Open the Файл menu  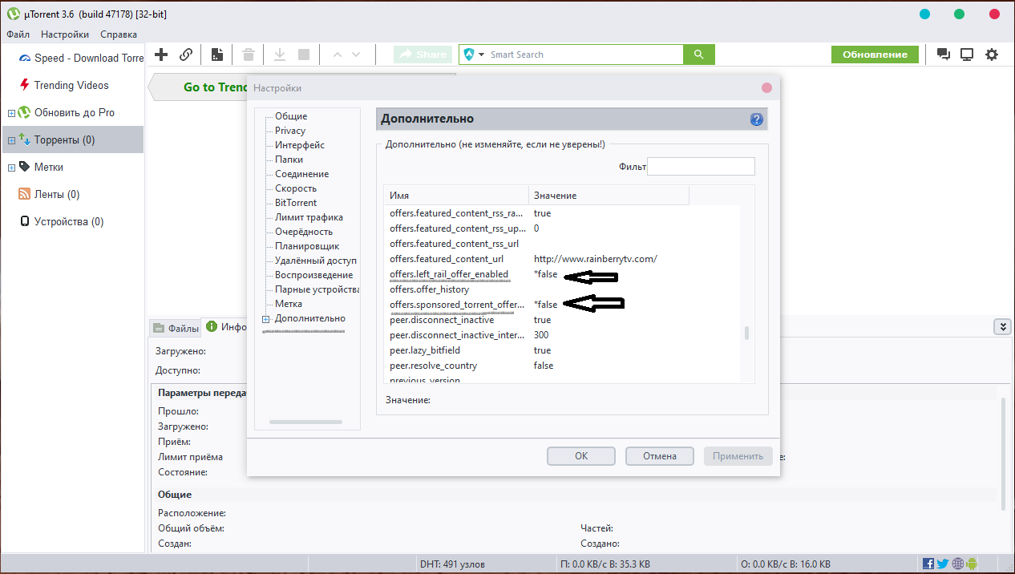[x=18, y=34]
